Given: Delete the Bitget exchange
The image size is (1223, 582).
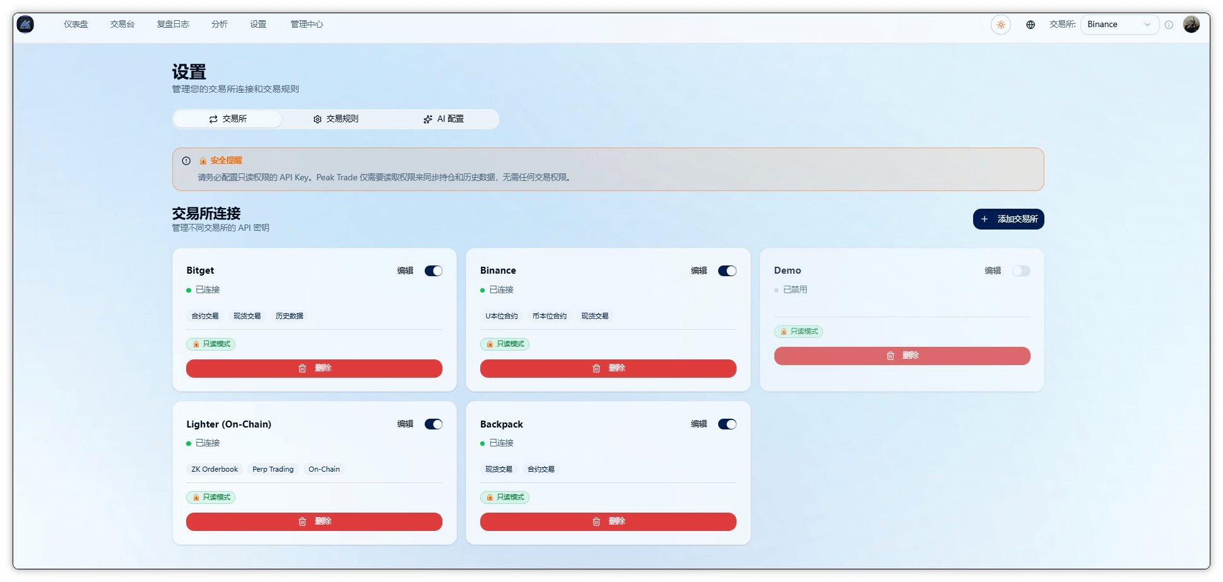Looking at the screenshot, I should [314, 369].
